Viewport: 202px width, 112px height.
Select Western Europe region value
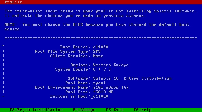(x=111, y=65)
